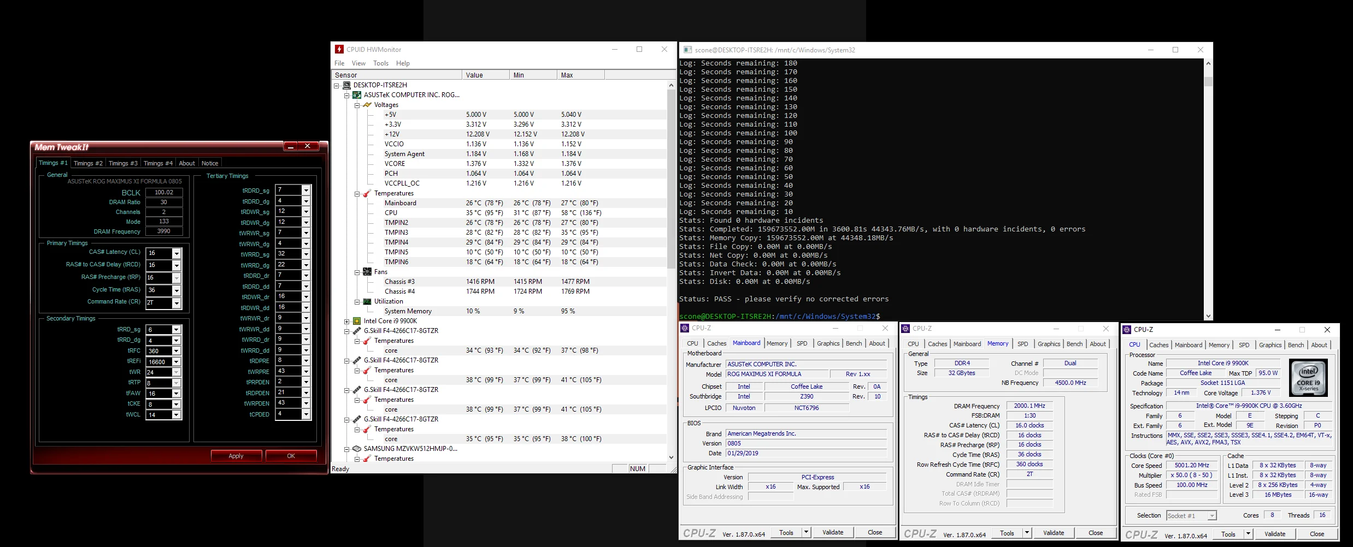Click the SAMSUNG MZVKW512 drive icon
1353x547 pixels.
coord(357,449)
